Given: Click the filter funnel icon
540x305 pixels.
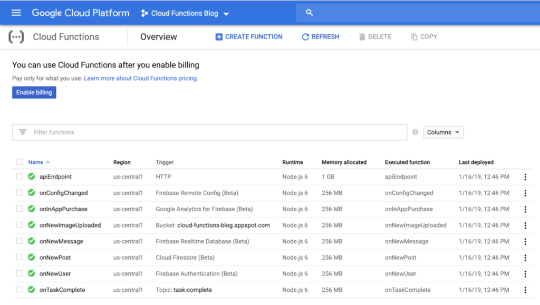Looking at the screenshot, I should (22, 132).
